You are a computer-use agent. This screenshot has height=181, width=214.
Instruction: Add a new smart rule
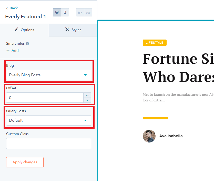point(13,51)
